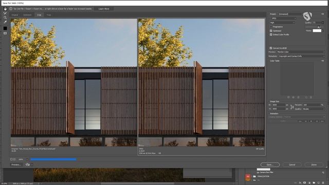Viewport: 329px width, 185px height.
Task: Open the Preset dropdown
Action: tap(291, 14)
